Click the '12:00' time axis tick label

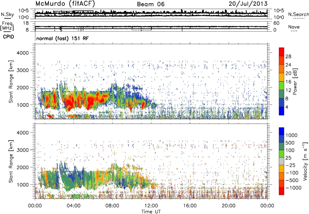point(151,206)
